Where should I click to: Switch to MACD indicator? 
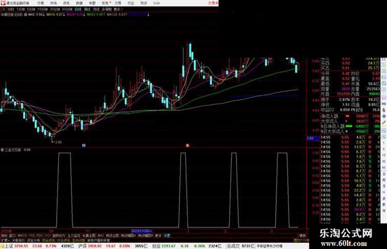click(x=22, y=236)
